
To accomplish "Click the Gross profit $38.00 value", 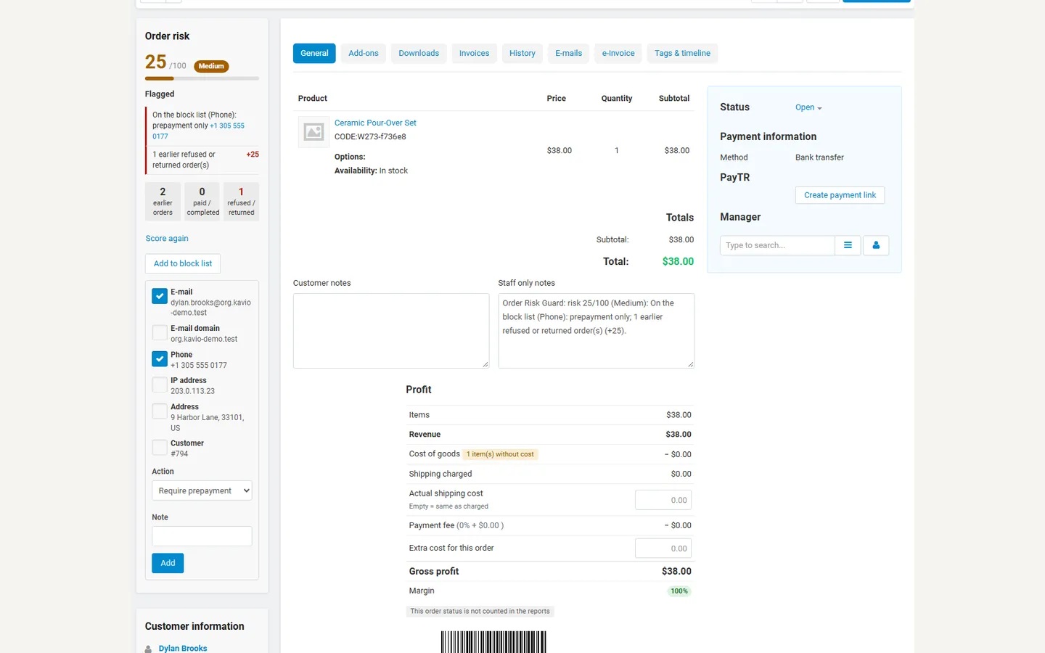I will 676,572.
